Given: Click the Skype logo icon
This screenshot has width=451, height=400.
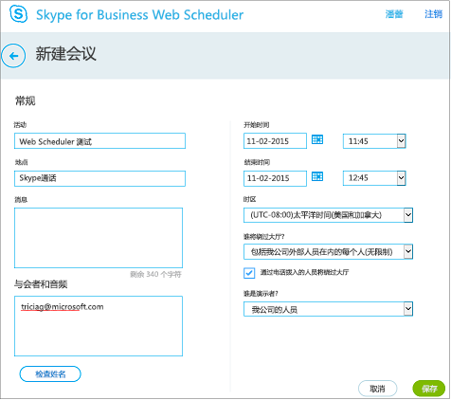Looking at the screenshot, I should (x=19, y=14).
